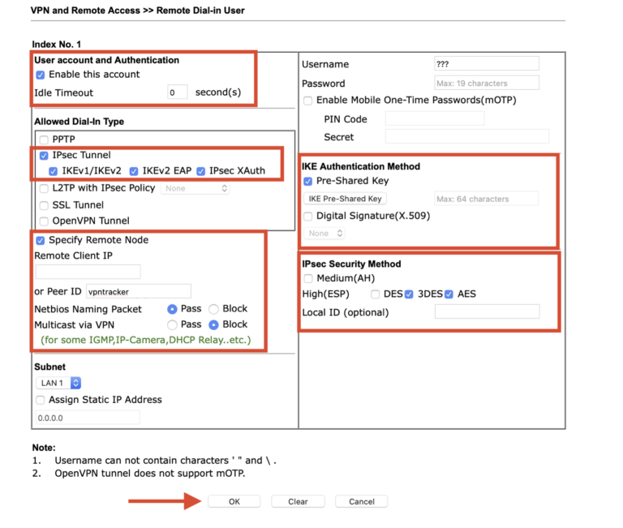Toggle the IPsec XAuth checkbox
The height and width of the screenshot is (528, 623).
(201, 172)
